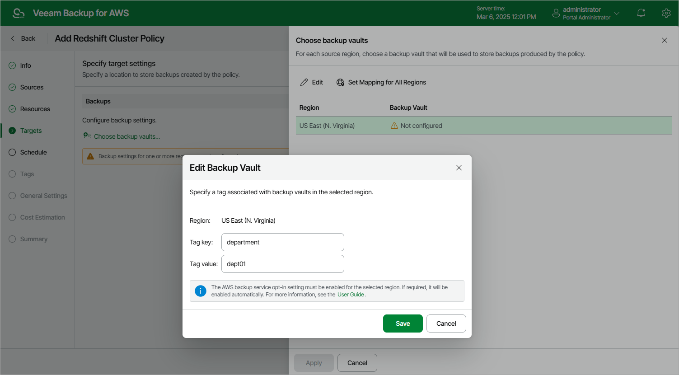This screenshot has width=679, height=375.
Task: Open the settings gear icon
Action: pyautogui.click(x=666, y=13)
